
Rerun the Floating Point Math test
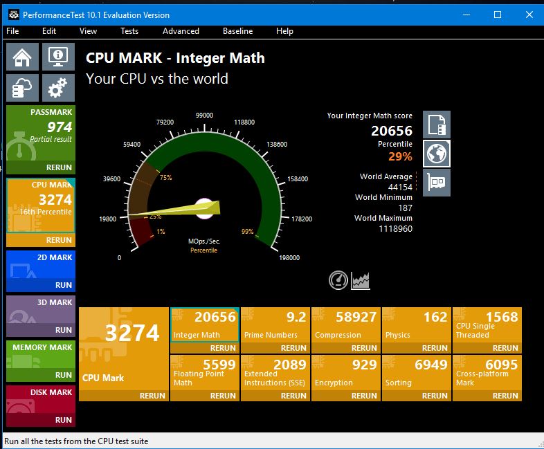[x=205, y=396]
